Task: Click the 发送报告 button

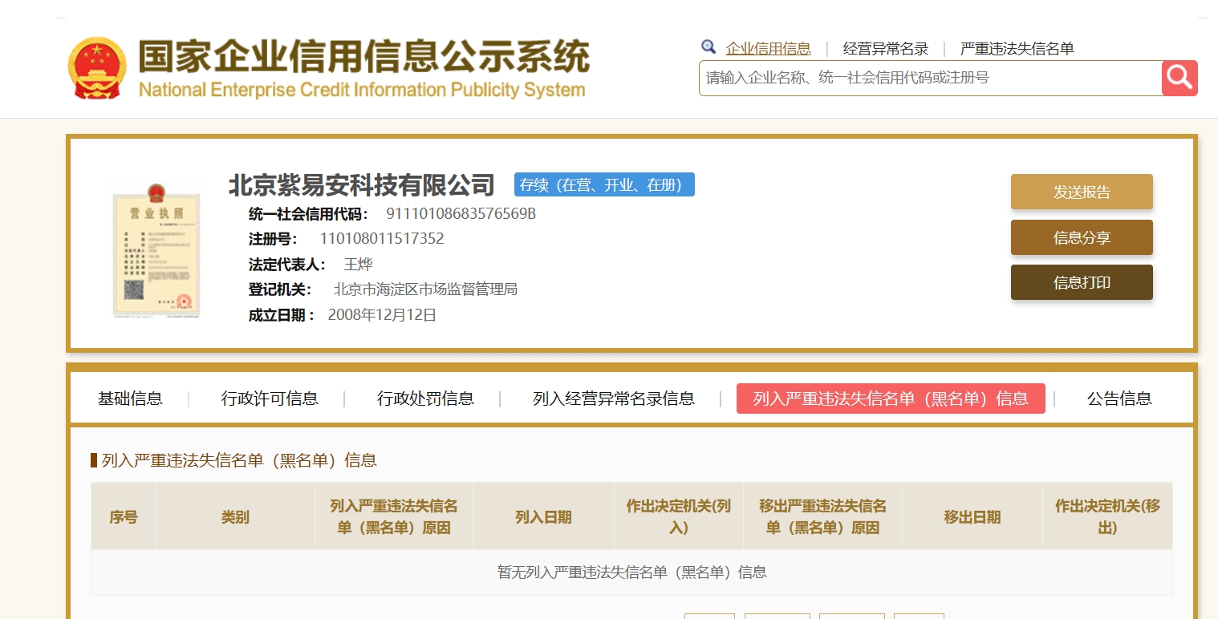Action: [x=1082, y=192]
